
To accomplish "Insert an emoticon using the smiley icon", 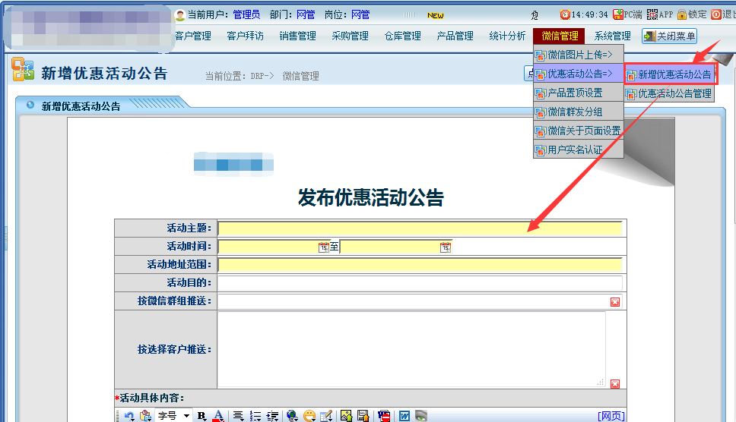I will 309,416.
